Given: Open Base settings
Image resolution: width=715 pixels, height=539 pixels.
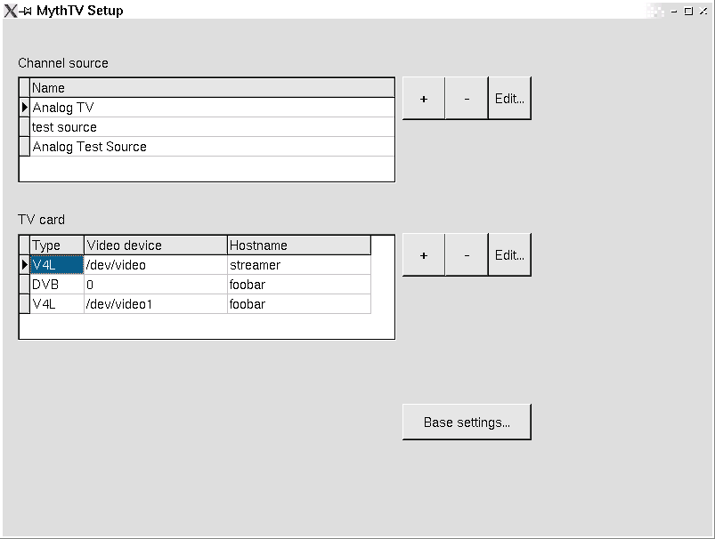Looking at the screenshot, I should (467, 422).
